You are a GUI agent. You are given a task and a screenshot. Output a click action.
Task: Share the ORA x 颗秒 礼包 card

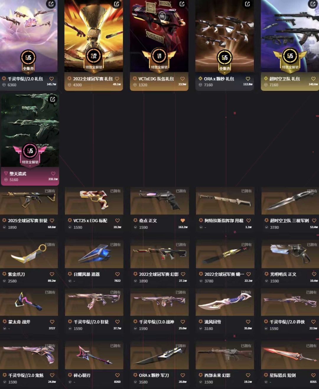coord(248,4)
